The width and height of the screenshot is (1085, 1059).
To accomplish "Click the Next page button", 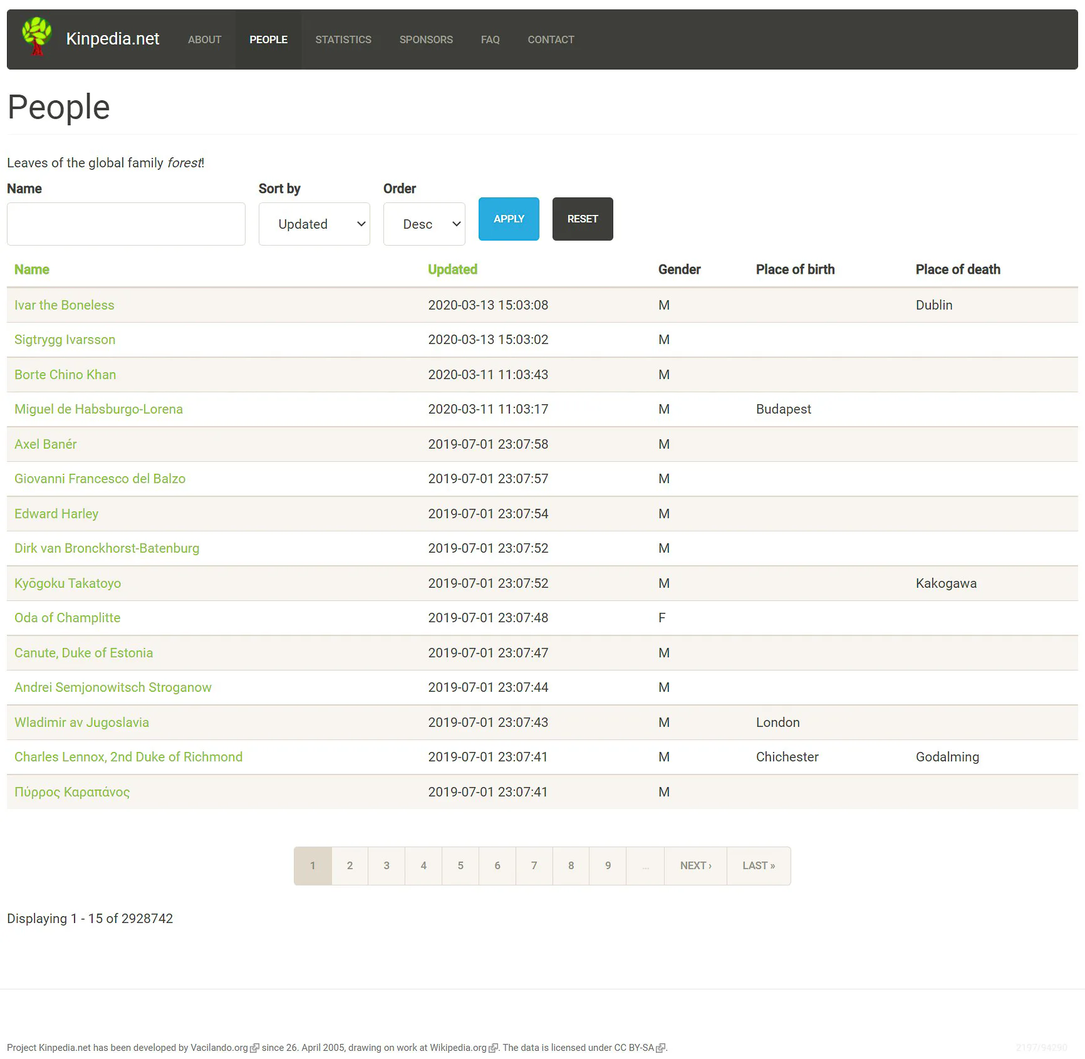I will pyautogui.click(x=695, y=865).
